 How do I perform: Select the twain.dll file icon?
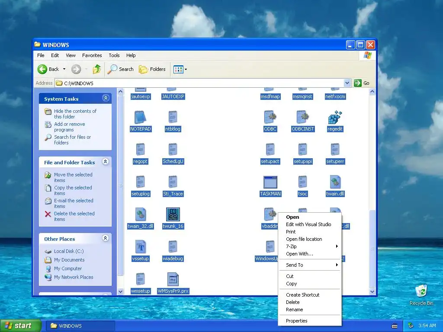[x=335, y=182]
